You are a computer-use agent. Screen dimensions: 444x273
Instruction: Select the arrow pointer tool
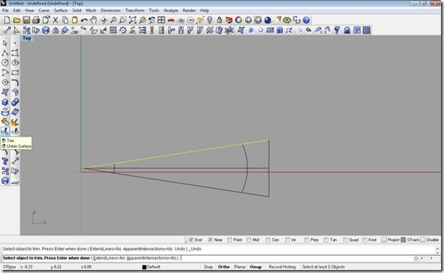click(x=5, y=43)
